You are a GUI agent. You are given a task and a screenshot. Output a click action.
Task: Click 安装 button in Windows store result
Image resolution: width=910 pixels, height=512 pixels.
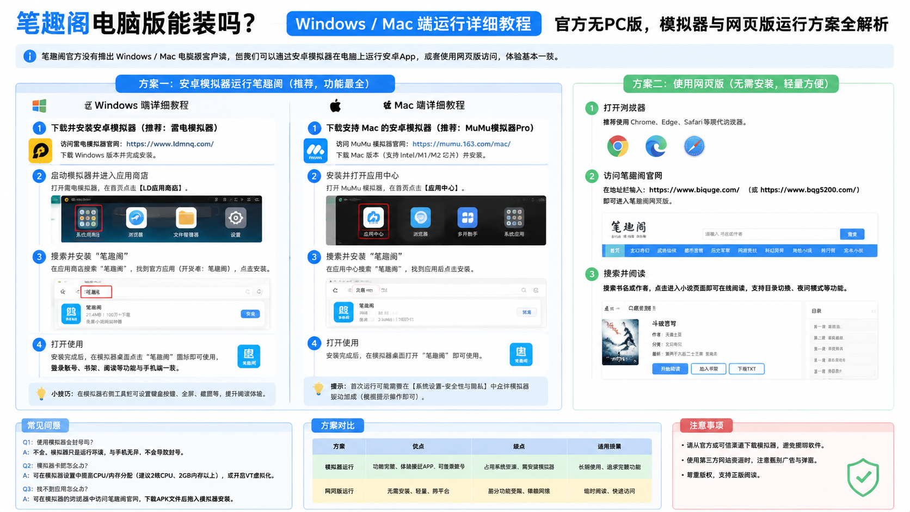(x=250, y=314)
